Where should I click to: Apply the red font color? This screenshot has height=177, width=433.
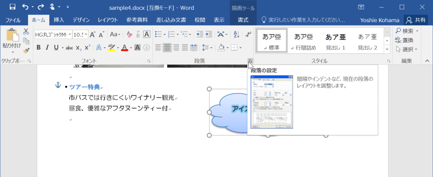[125, 48]
